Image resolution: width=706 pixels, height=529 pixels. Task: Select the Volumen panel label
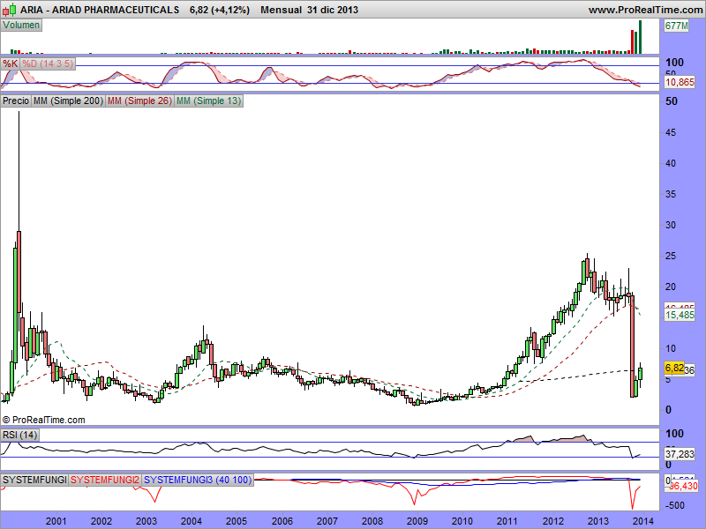(x=21, y=26)
